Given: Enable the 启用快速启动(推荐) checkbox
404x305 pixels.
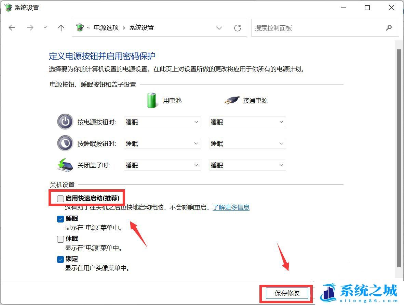Looking at the screenshot, I should coord(60,198).
